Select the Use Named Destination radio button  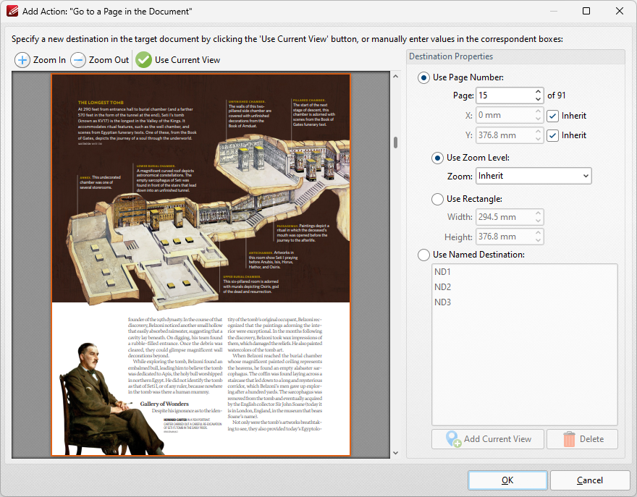tap(423, 255)
